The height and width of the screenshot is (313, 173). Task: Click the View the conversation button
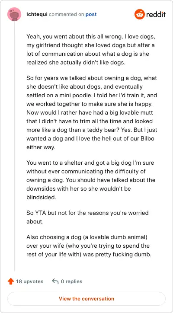tap(86, 299)
